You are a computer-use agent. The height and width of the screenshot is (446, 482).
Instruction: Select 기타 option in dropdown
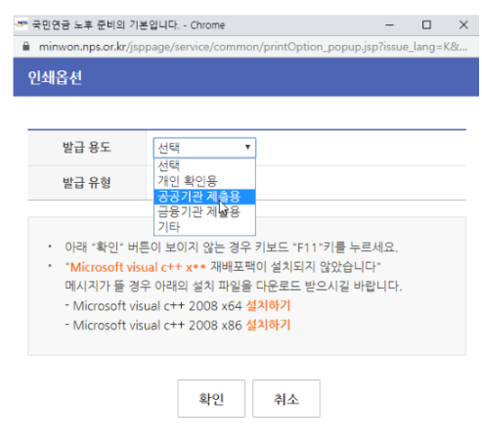(204, 227)
